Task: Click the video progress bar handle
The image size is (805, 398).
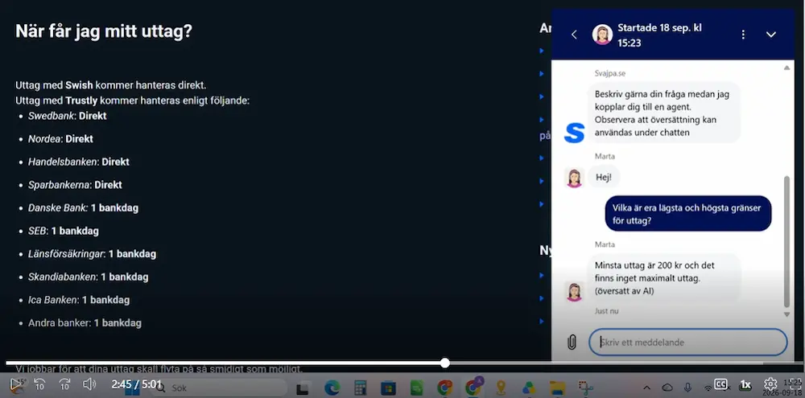Action: coord(445,363)
